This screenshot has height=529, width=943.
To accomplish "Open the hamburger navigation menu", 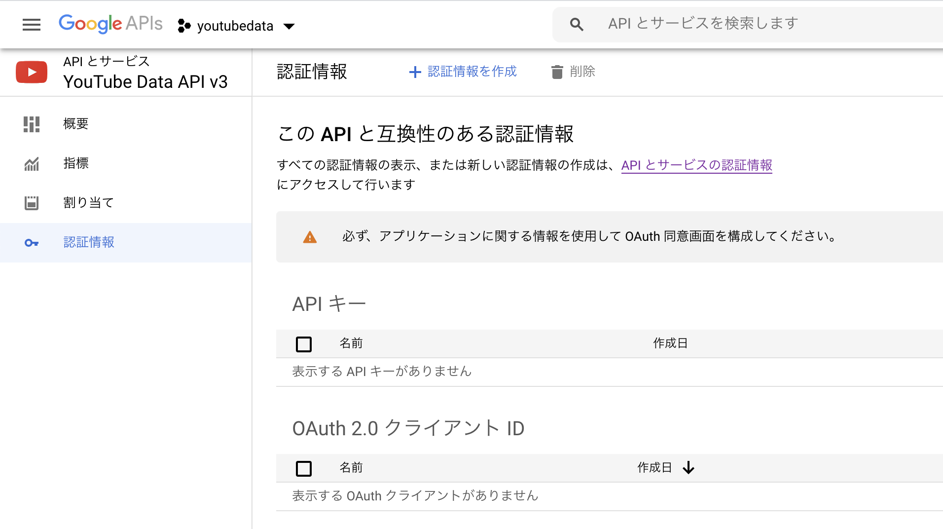I will pos(32,25).
